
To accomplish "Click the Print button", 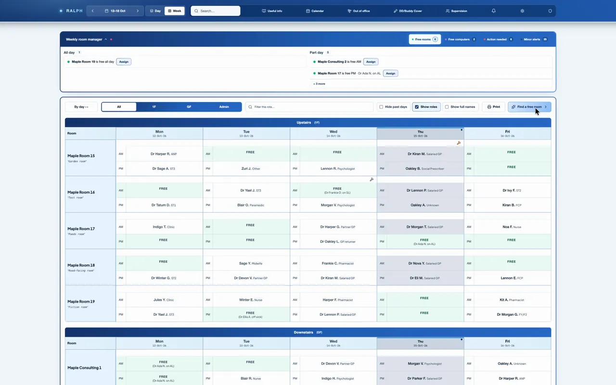I will pos(493,107).
